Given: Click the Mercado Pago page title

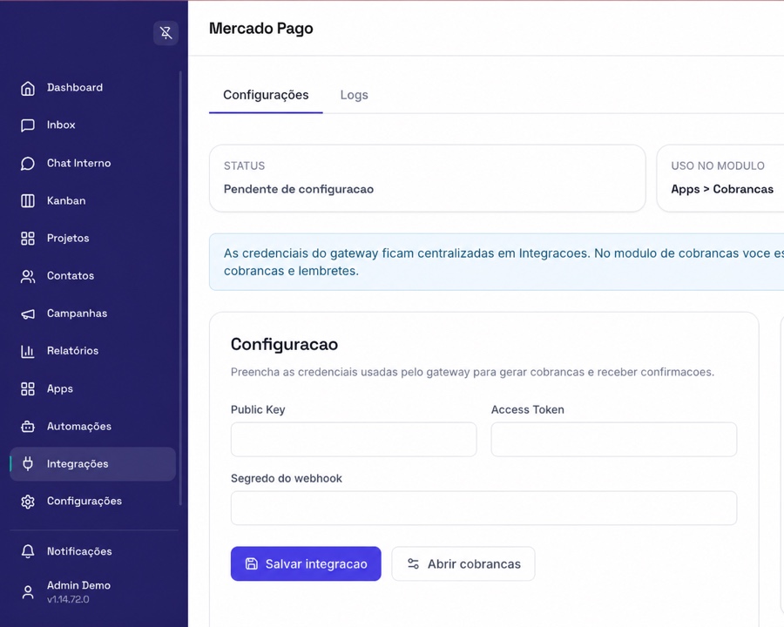Looking at the screenshot, I should coord(261,29).
